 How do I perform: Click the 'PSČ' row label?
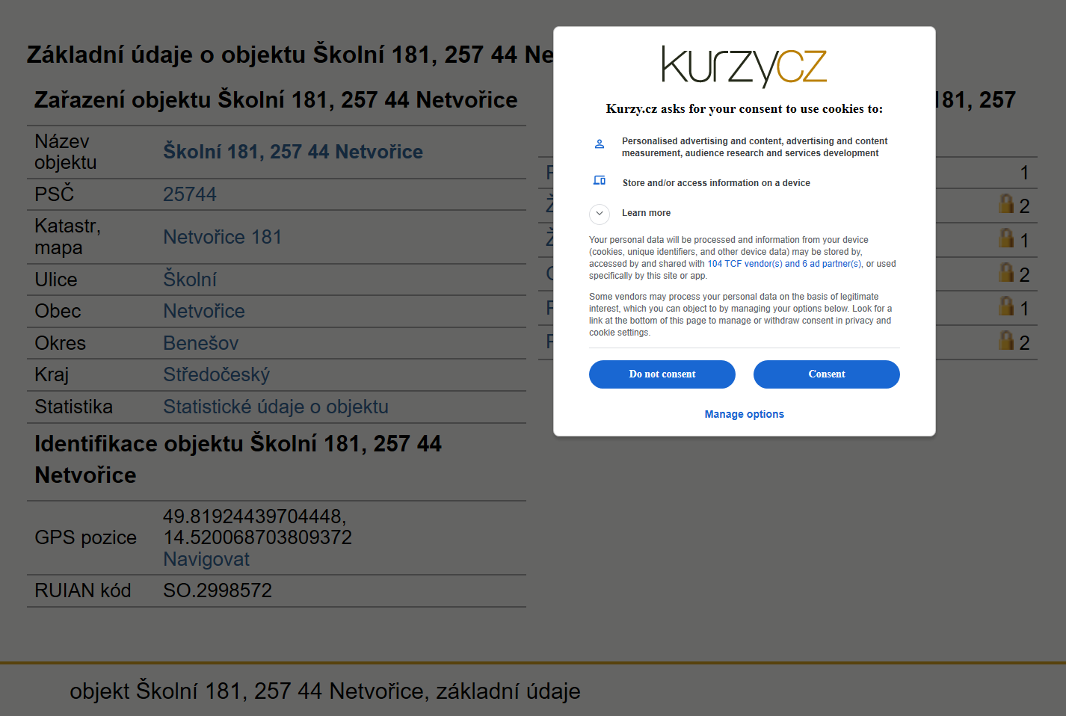click(x=55, y=194)
